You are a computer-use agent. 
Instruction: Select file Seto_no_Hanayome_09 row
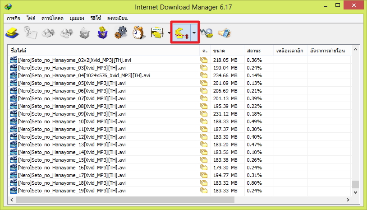point(180,114)
